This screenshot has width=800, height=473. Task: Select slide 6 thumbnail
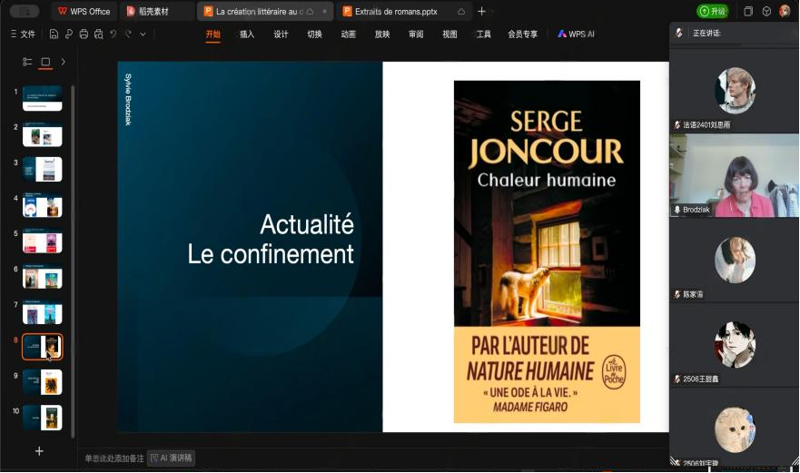(43, 276)
